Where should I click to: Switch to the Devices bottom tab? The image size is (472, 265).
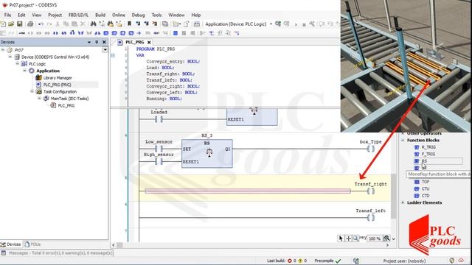[11, 244]
